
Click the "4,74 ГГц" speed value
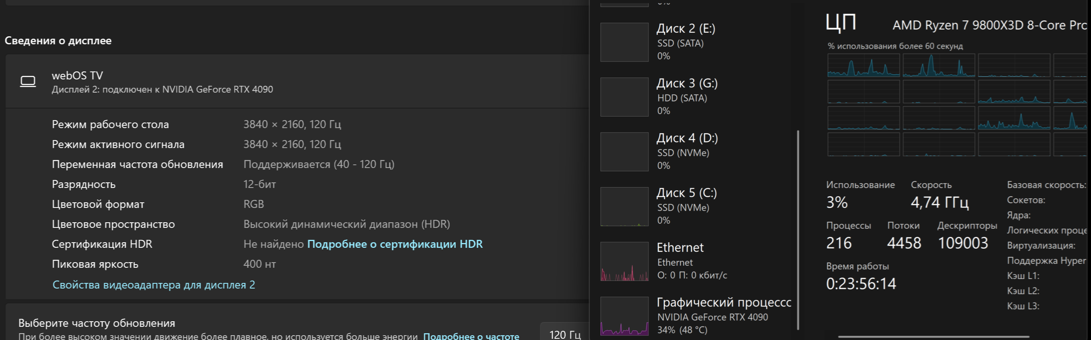939,203
